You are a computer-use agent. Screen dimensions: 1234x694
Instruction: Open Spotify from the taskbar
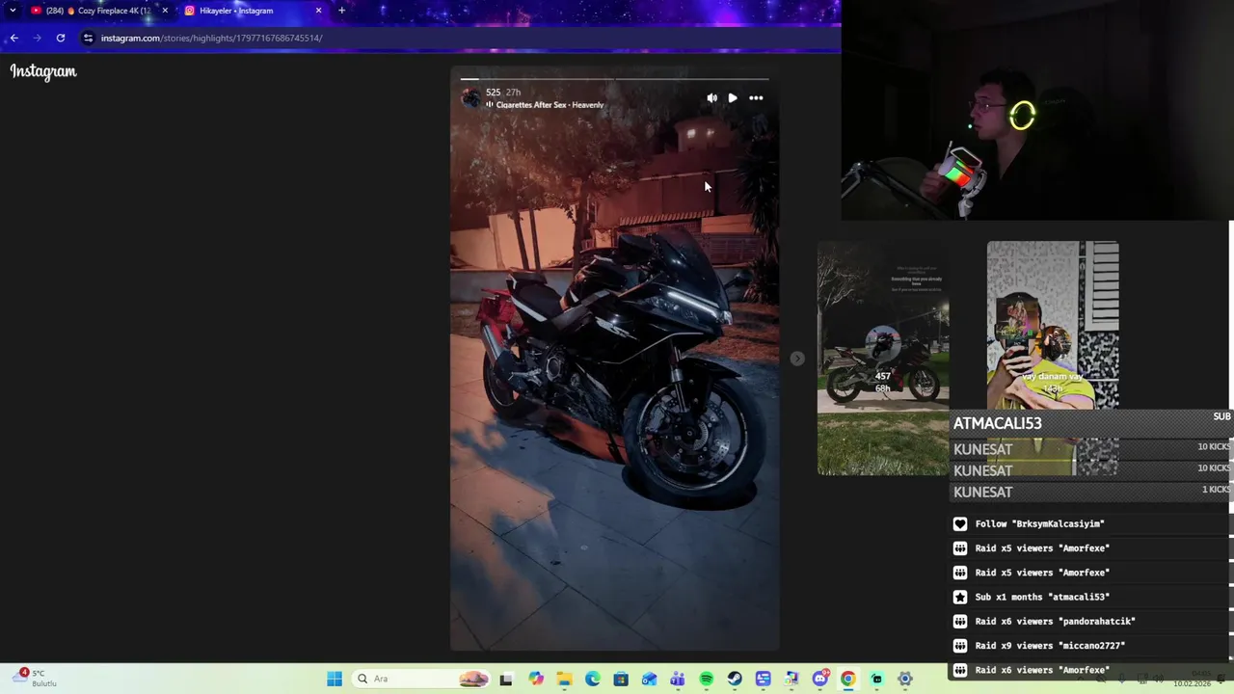click(x=707, y=679)
